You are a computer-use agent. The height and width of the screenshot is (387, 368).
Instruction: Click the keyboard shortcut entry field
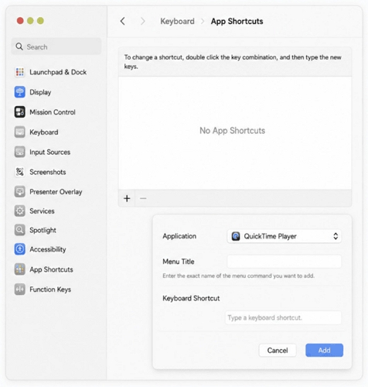pyautogui.click(x=284, y=317)
